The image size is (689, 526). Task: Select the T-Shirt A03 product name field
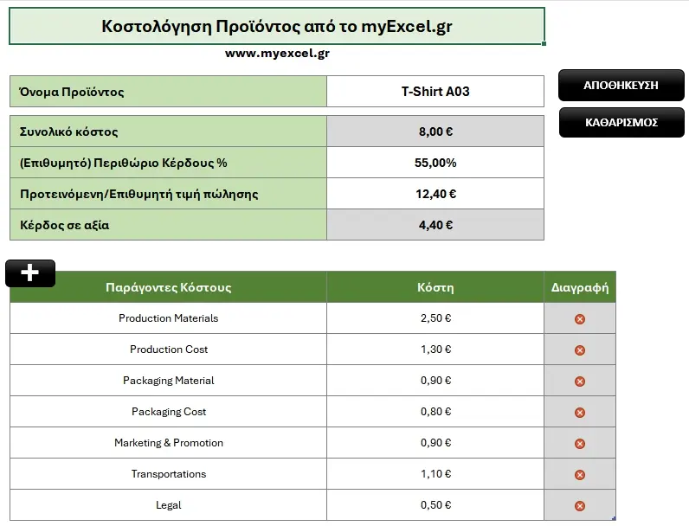point(435,92)
